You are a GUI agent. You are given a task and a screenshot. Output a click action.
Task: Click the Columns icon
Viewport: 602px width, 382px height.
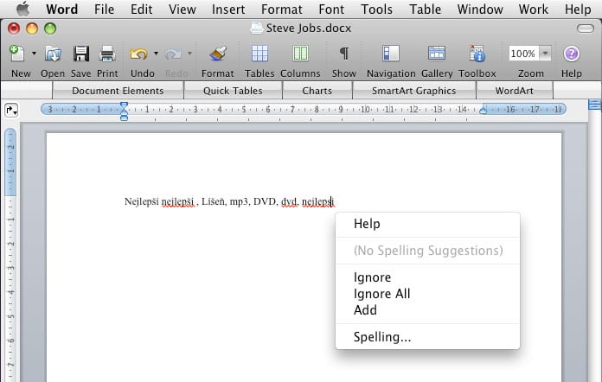[300, 54]
